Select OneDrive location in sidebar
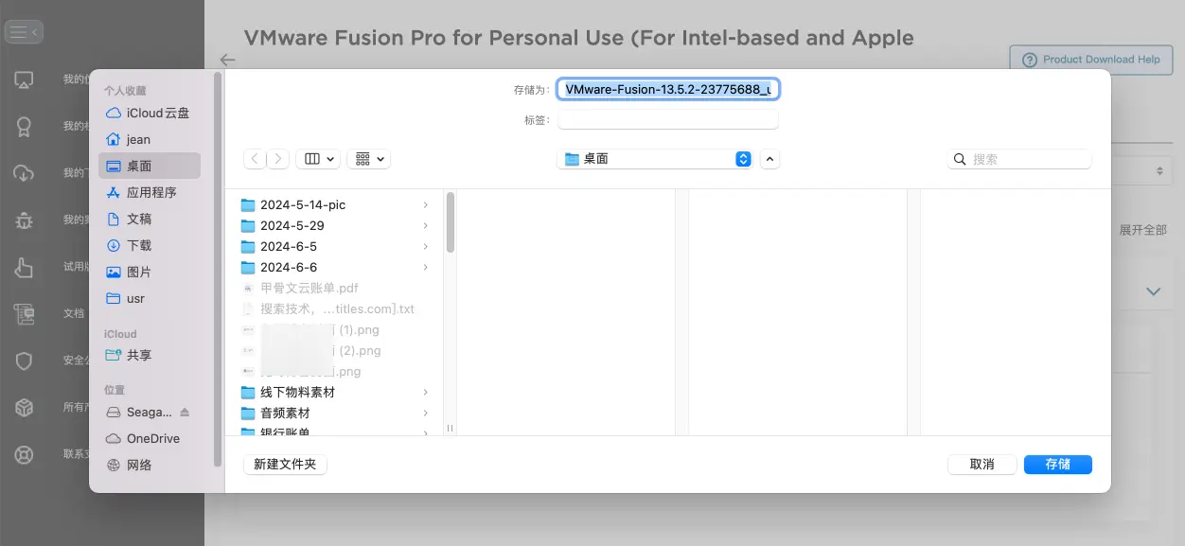1185x546 pixels. 151,438
